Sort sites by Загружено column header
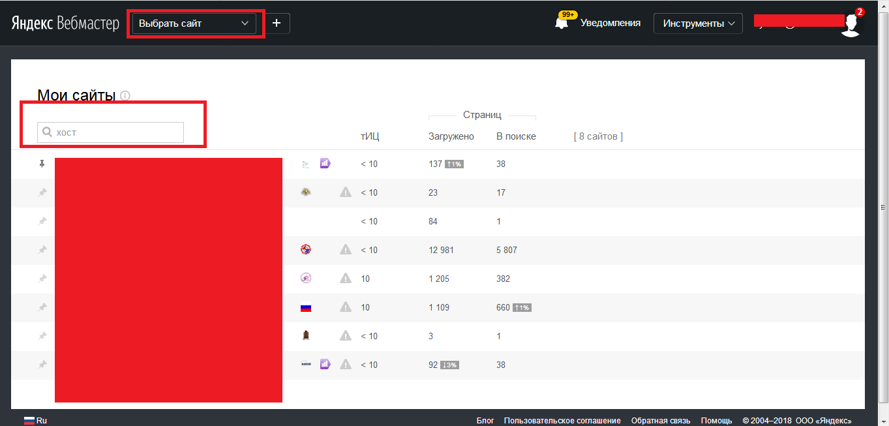The width and height of the screenshot is (889, 426). pyautogui.click(x=451, y=136)
